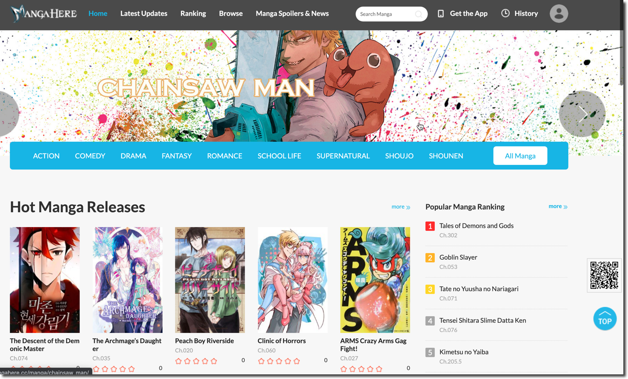Viewport: 628px width, 379px height.
Task: Rate Peach Boy Riverside with first star
Action: click(178, 361)
